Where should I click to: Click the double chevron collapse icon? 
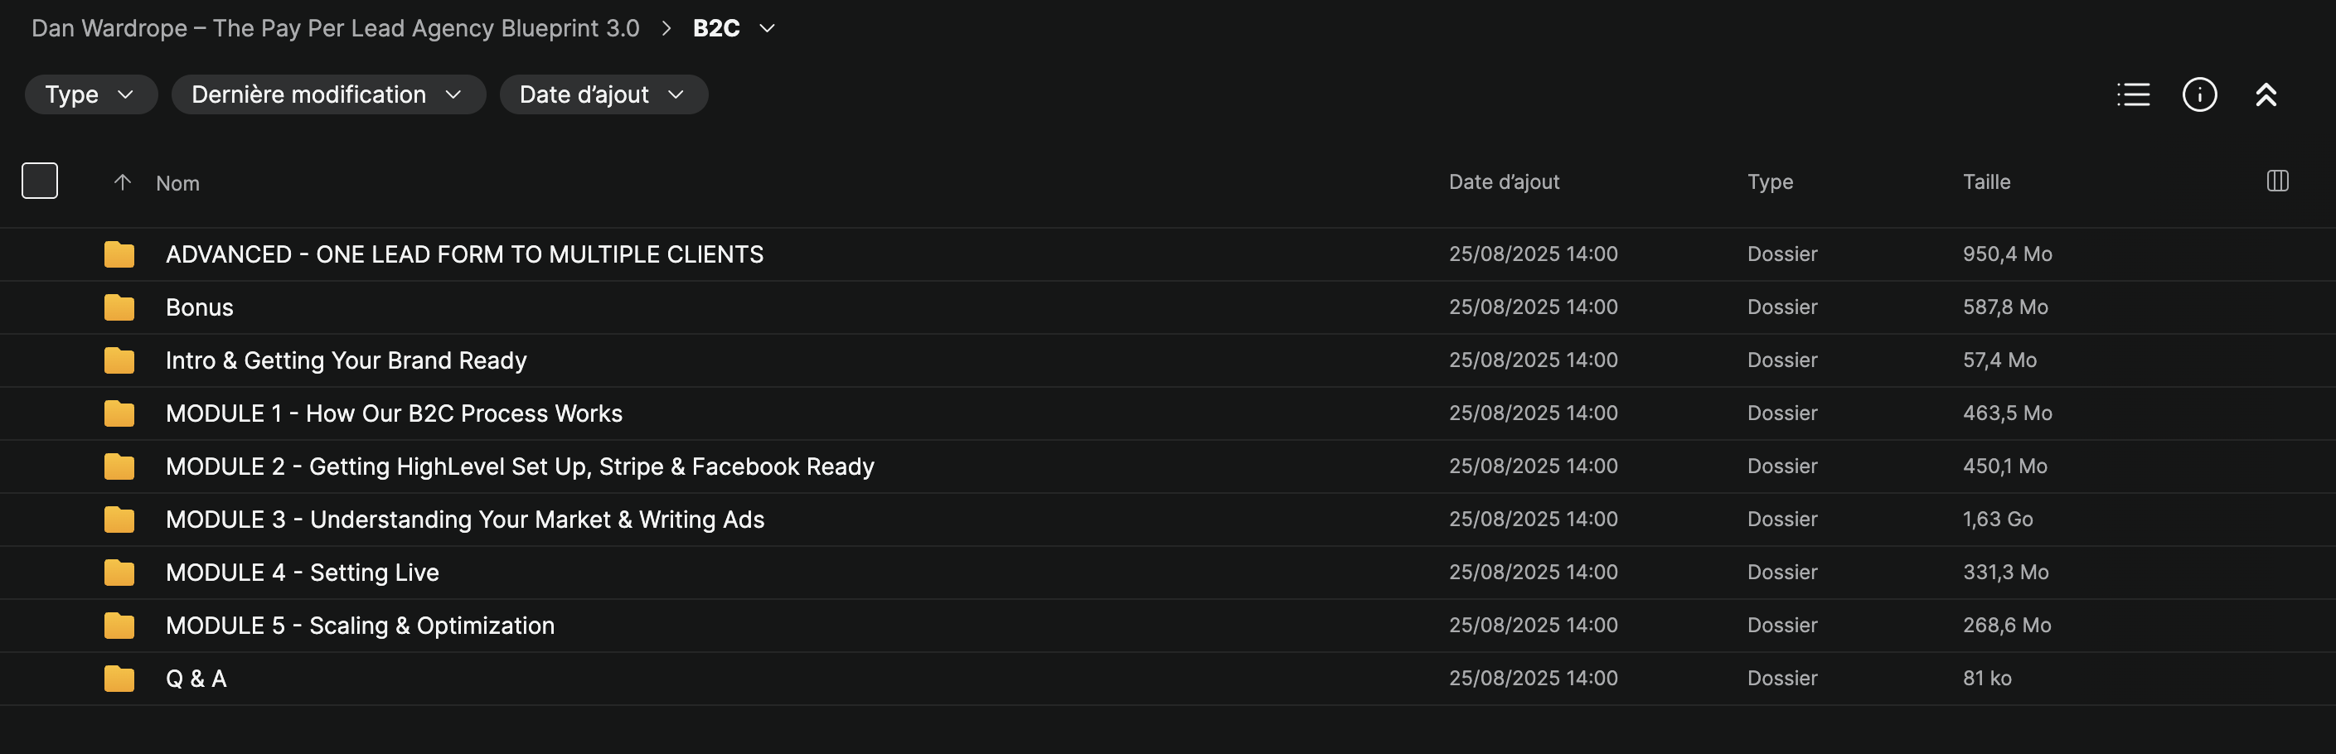point(2266,94)
